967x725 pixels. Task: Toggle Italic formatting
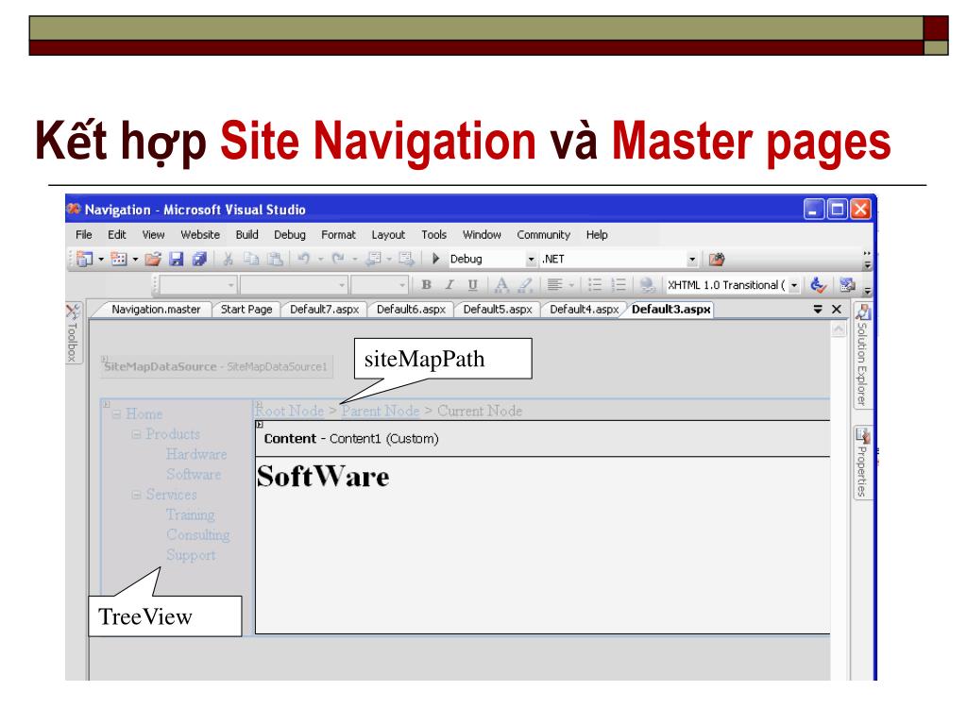coord(450,285)
